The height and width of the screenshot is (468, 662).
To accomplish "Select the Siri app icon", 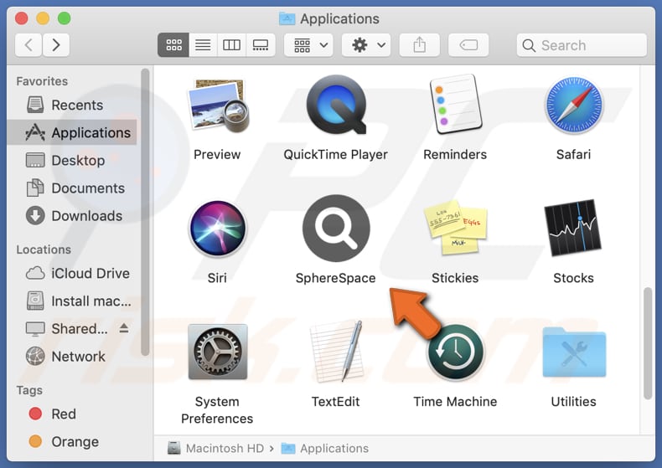I will [217, 229].
